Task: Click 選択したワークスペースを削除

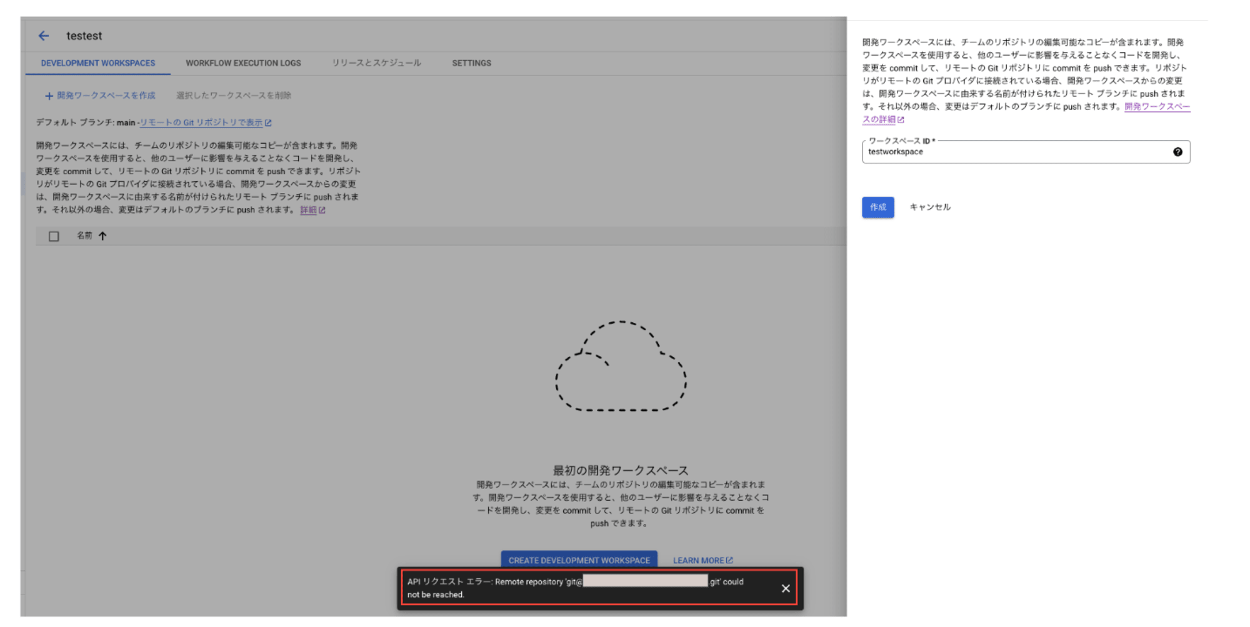Action: coord(234,96)
